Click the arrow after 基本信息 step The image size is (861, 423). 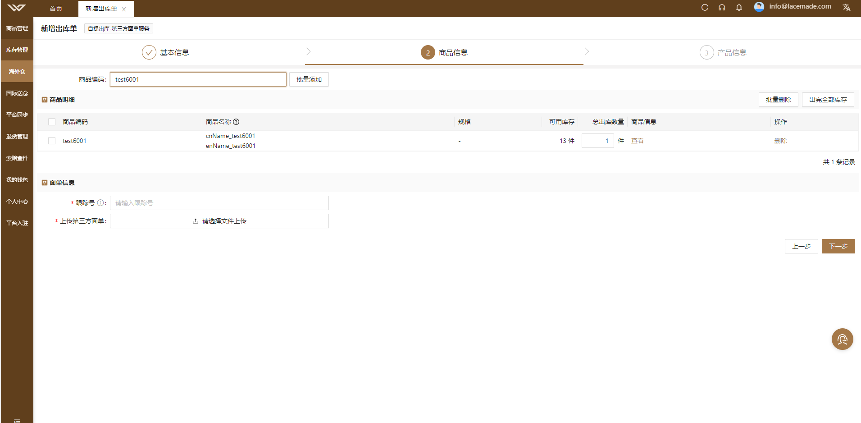click(308, 51)
